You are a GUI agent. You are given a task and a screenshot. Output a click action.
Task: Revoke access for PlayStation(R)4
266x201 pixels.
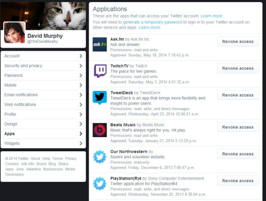tap(238, 181)
